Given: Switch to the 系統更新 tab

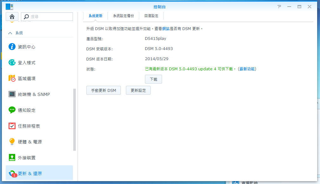Looking at the screenshot, I should [95, 16].
